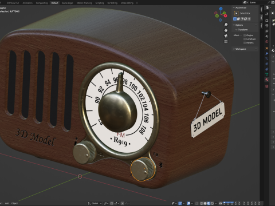Toggle the Show Overlays button
Screen dimensions: 275x206
(x=188, y=203)
